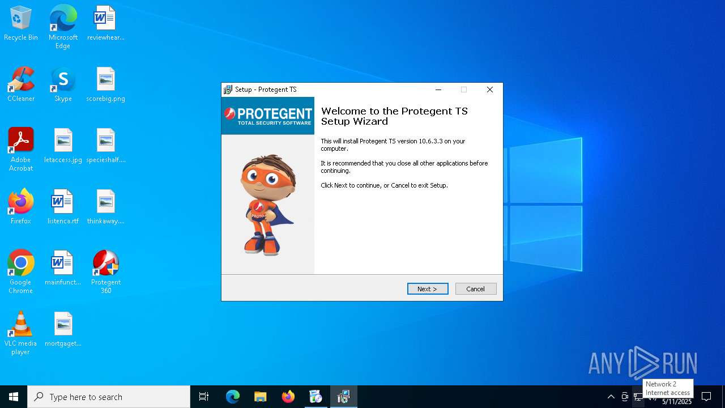Viewport: 725px width, 408px height.
Task: Open Task View from the taskbar
Action: click(204, 397)
